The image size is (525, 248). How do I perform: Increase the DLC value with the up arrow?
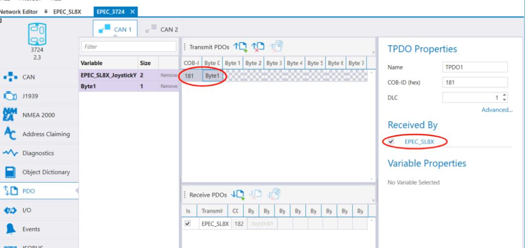(504, 95)
